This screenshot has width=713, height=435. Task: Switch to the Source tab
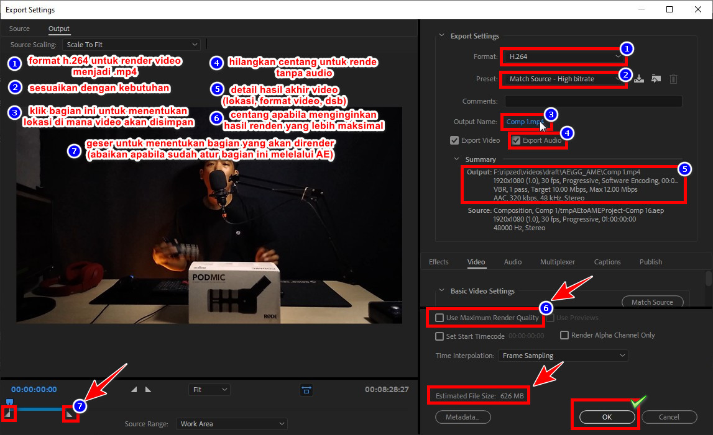19,29
